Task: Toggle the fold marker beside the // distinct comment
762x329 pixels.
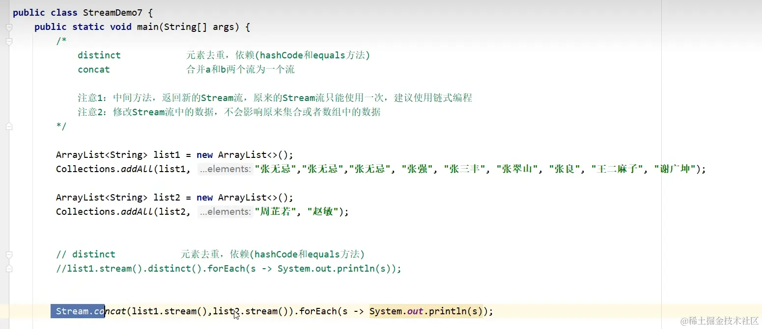Action: [9, 254]
